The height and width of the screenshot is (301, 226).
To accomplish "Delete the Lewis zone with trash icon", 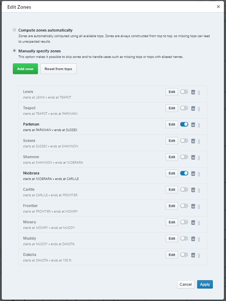I will tap(193, 92).
